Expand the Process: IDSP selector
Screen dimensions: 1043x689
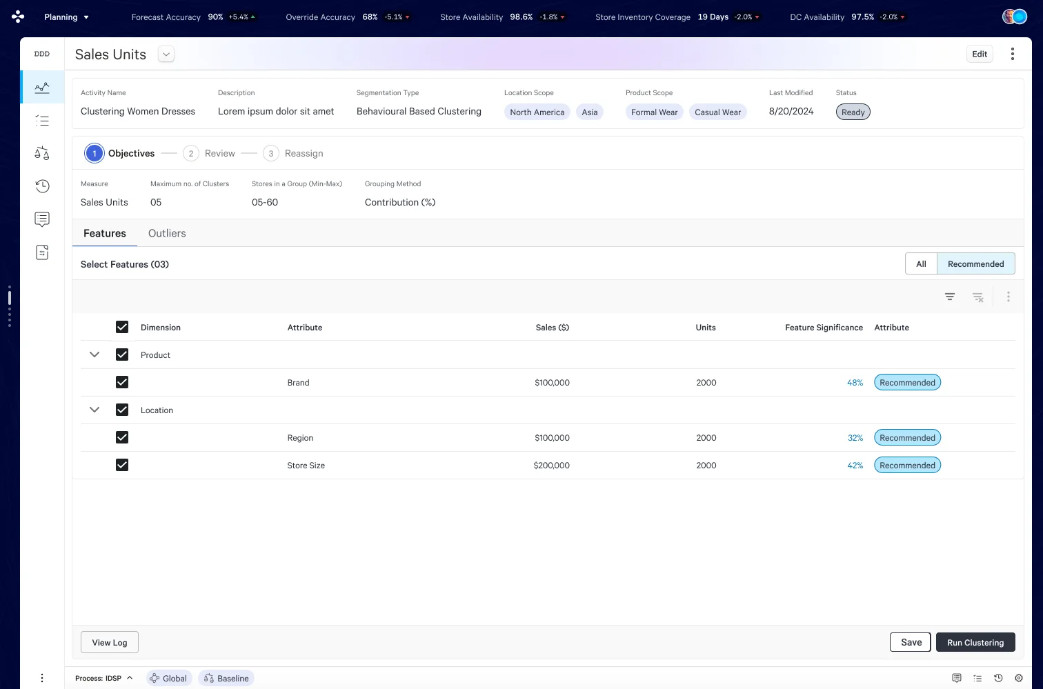pyautogui.click(x=103, y=678)
